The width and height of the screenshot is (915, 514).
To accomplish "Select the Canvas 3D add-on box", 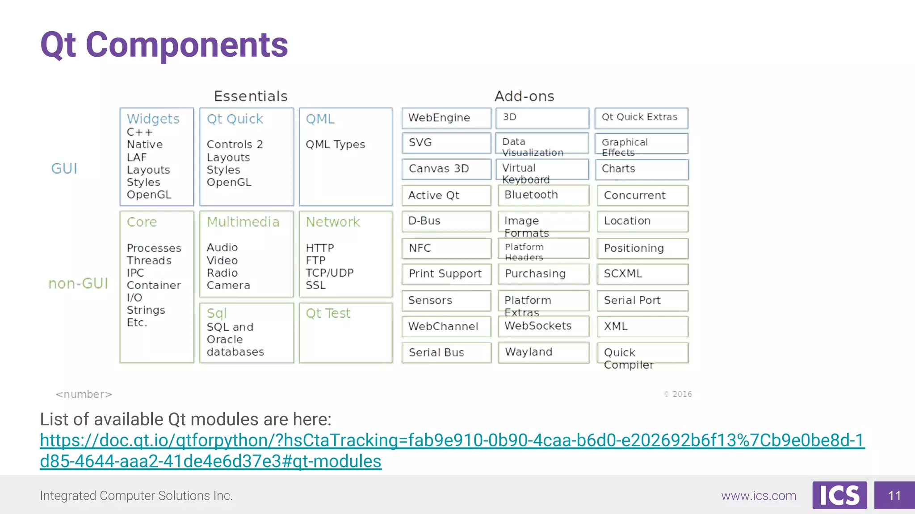I will coord(446,169).
